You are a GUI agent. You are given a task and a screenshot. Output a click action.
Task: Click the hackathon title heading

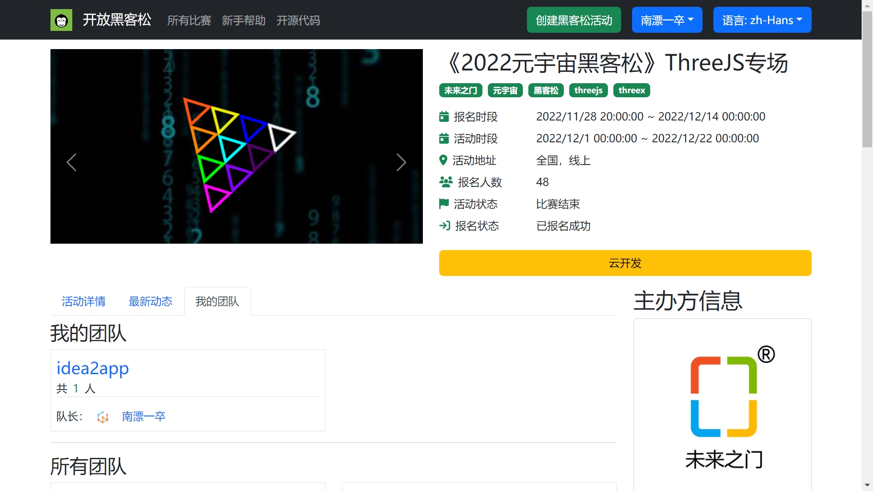coord(614,63)
